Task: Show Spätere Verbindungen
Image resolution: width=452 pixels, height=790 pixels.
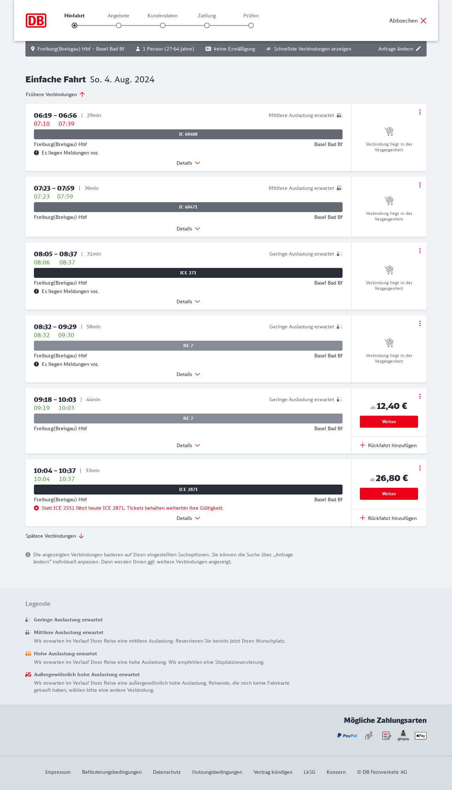Action: point(55,536)
